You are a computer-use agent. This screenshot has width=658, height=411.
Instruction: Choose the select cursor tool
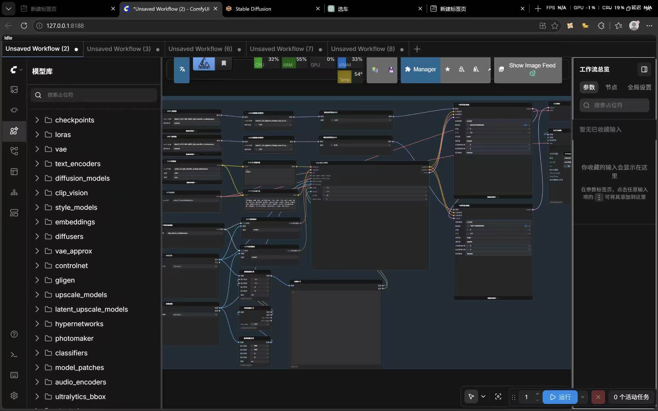pyautogui.click(x=471, y=397)
